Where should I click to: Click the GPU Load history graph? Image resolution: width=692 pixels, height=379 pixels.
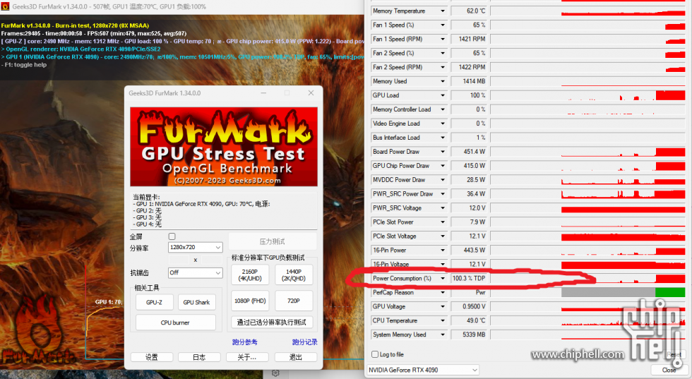(x=587, y=95)
